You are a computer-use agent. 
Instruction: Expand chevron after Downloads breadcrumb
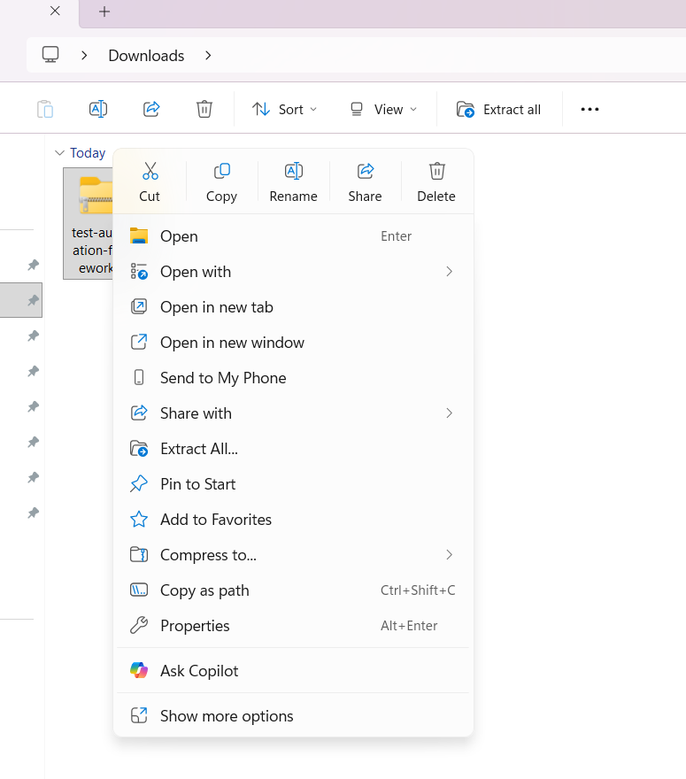pyautogui.click(x=208, y=55)
